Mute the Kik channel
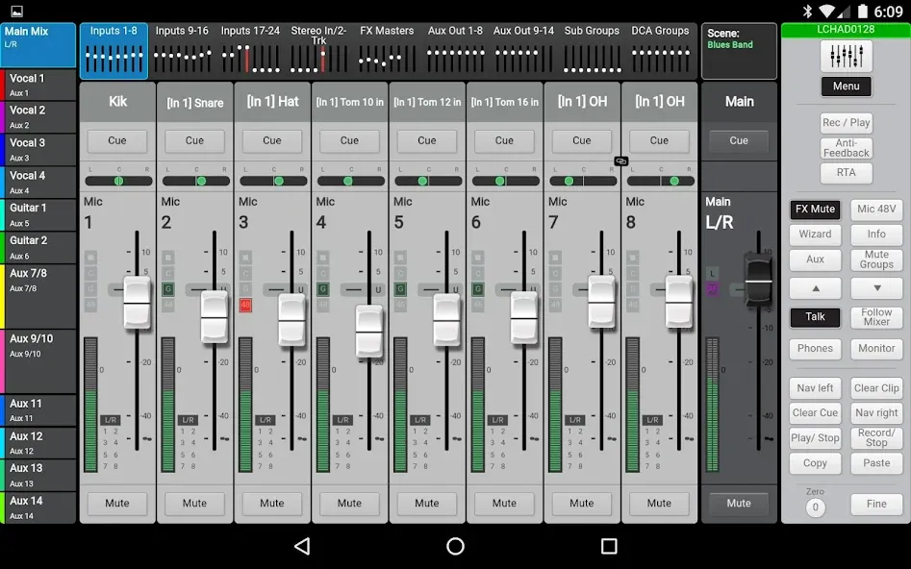This screenshot has width=911, height=569. pos(116,504)
